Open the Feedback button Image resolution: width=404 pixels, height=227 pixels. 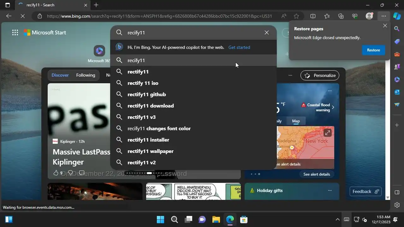tap(365, 191)
